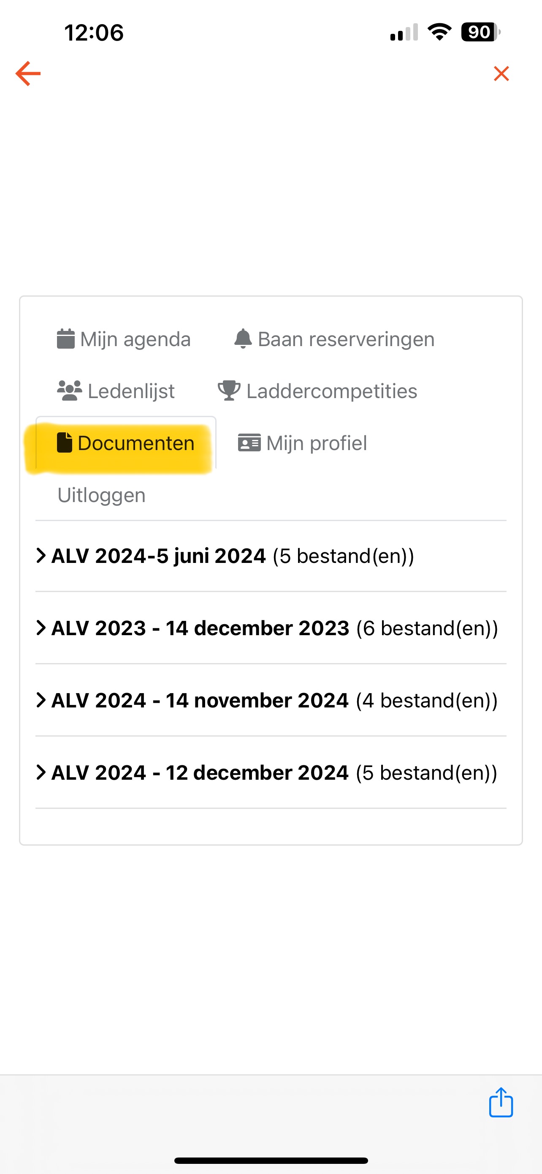The width and height of the screenshot is (542, 1174).
Task: Open ALV 2024 - 12 december 2024 title text
Action: coord(200,773)
